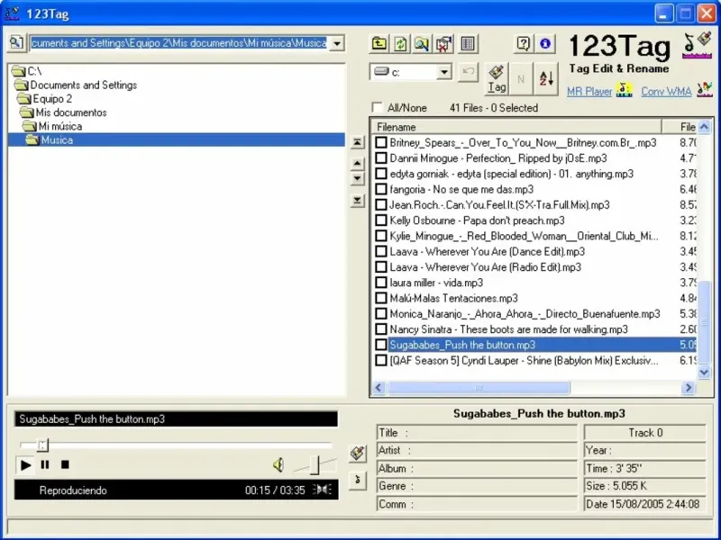Viewport: 721px width, 540px height.
Task: Click the small music note button near player
Action: [x=358, y=481]
